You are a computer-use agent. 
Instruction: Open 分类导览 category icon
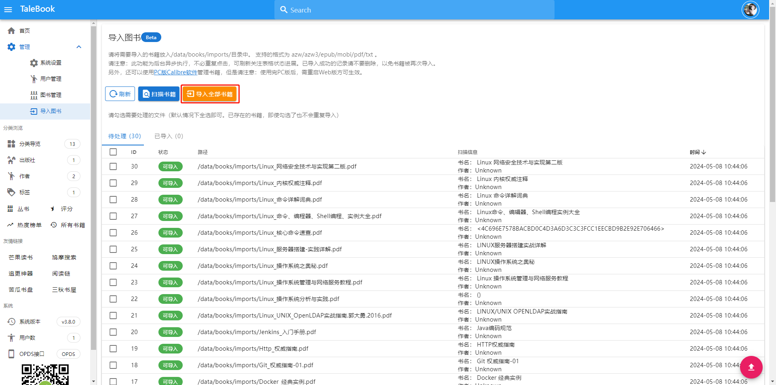tap(11, 144)
